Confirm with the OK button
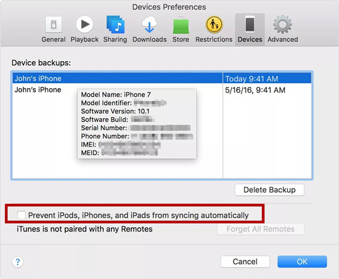This screenshot has width=339, height=279. (x=302, y=262)
